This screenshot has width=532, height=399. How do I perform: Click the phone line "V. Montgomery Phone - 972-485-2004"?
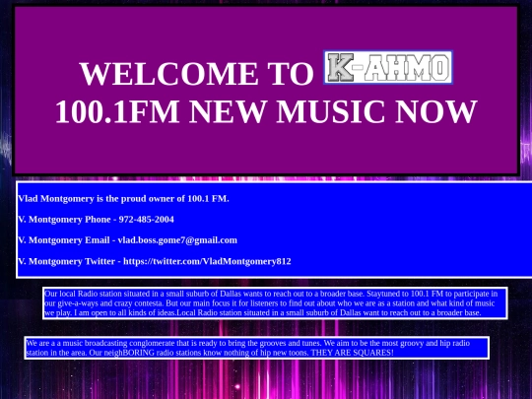point(96,219)
